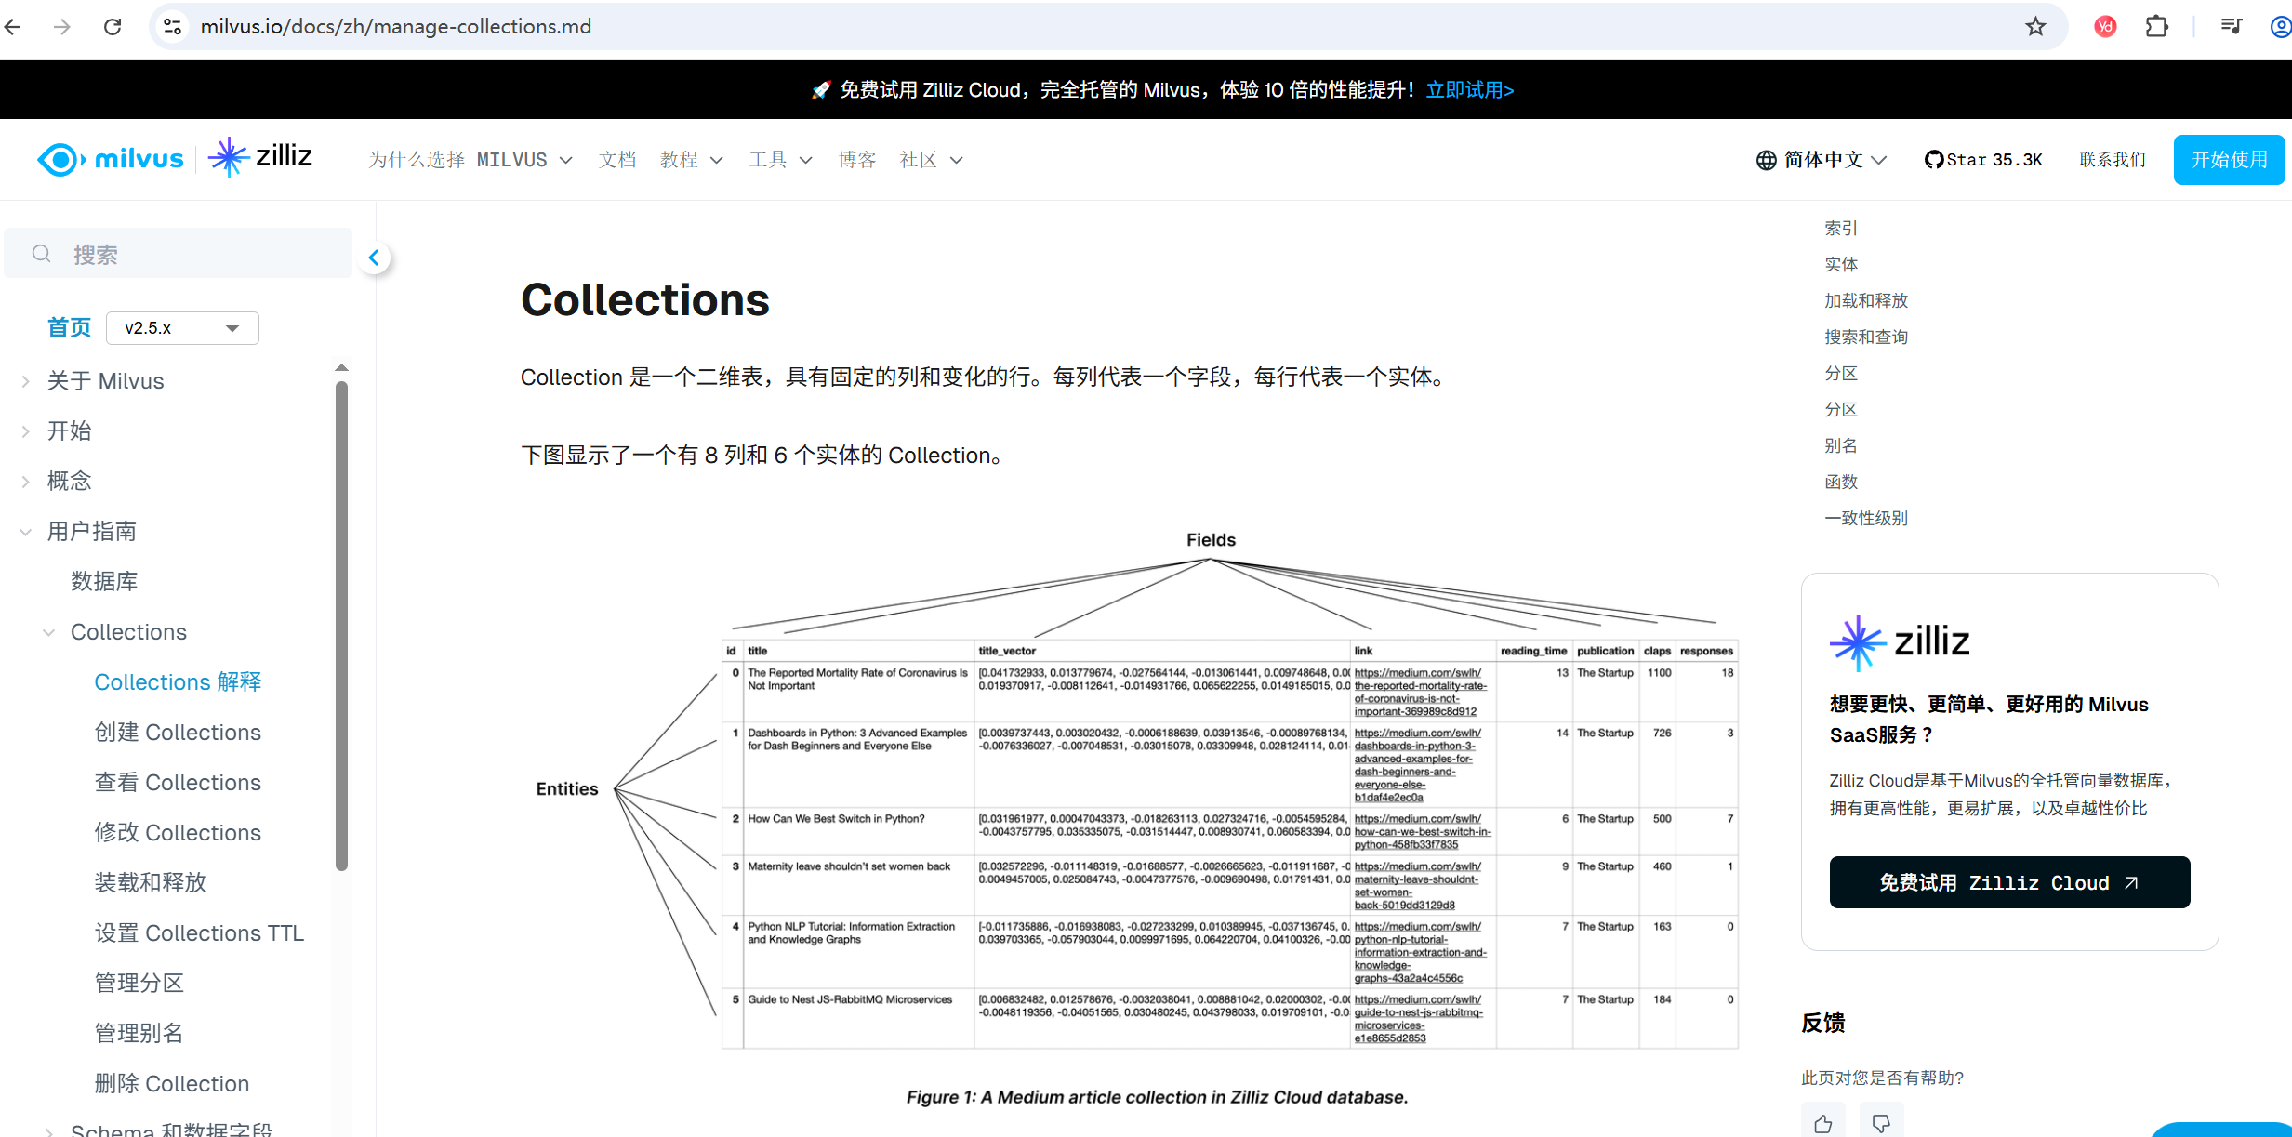The height and width of the screenshot is (1137, 2292).
Task: Open the browser extensions puzzle icon
Action: [x=2157, y=26]
